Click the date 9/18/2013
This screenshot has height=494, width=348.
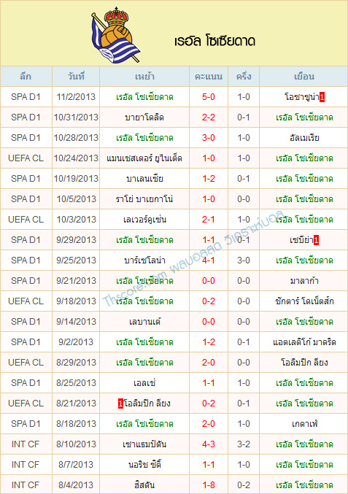76,301
